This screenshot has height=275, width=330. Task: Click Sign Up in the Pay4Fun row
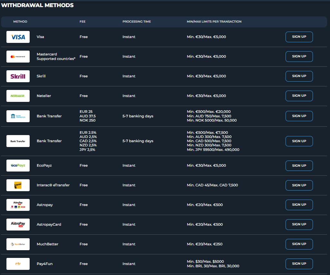299,264
